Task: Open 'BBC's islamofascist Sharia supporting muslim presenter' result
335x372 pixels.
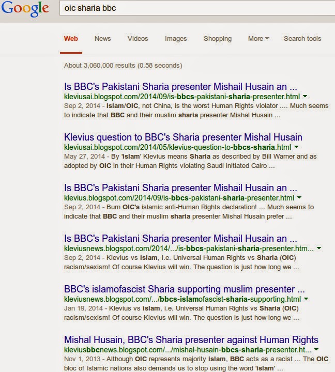Action: click(184, 289)
